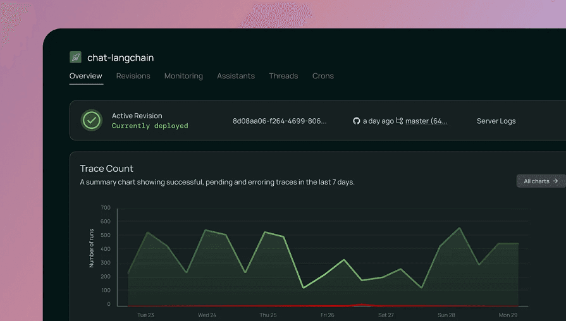
Task: Click the chat-langchain rocket icon
Action: point(76,58)
